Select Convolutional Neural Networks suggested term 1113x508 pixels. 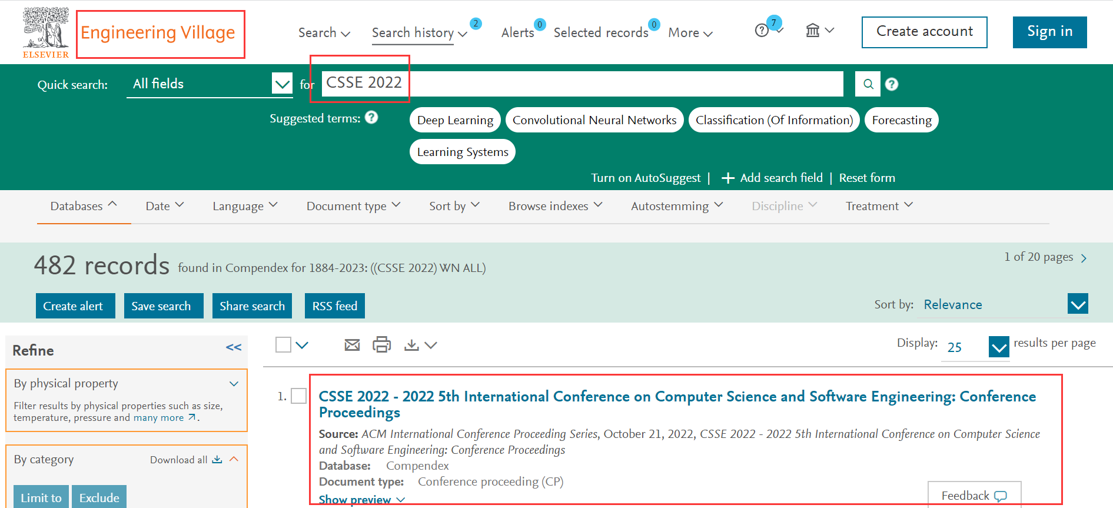pos(594,120)
